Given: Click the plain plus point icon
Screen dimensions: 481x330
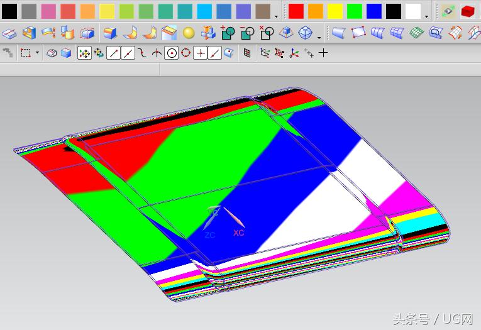Looking at the screenshot, I should pos(323,53).
